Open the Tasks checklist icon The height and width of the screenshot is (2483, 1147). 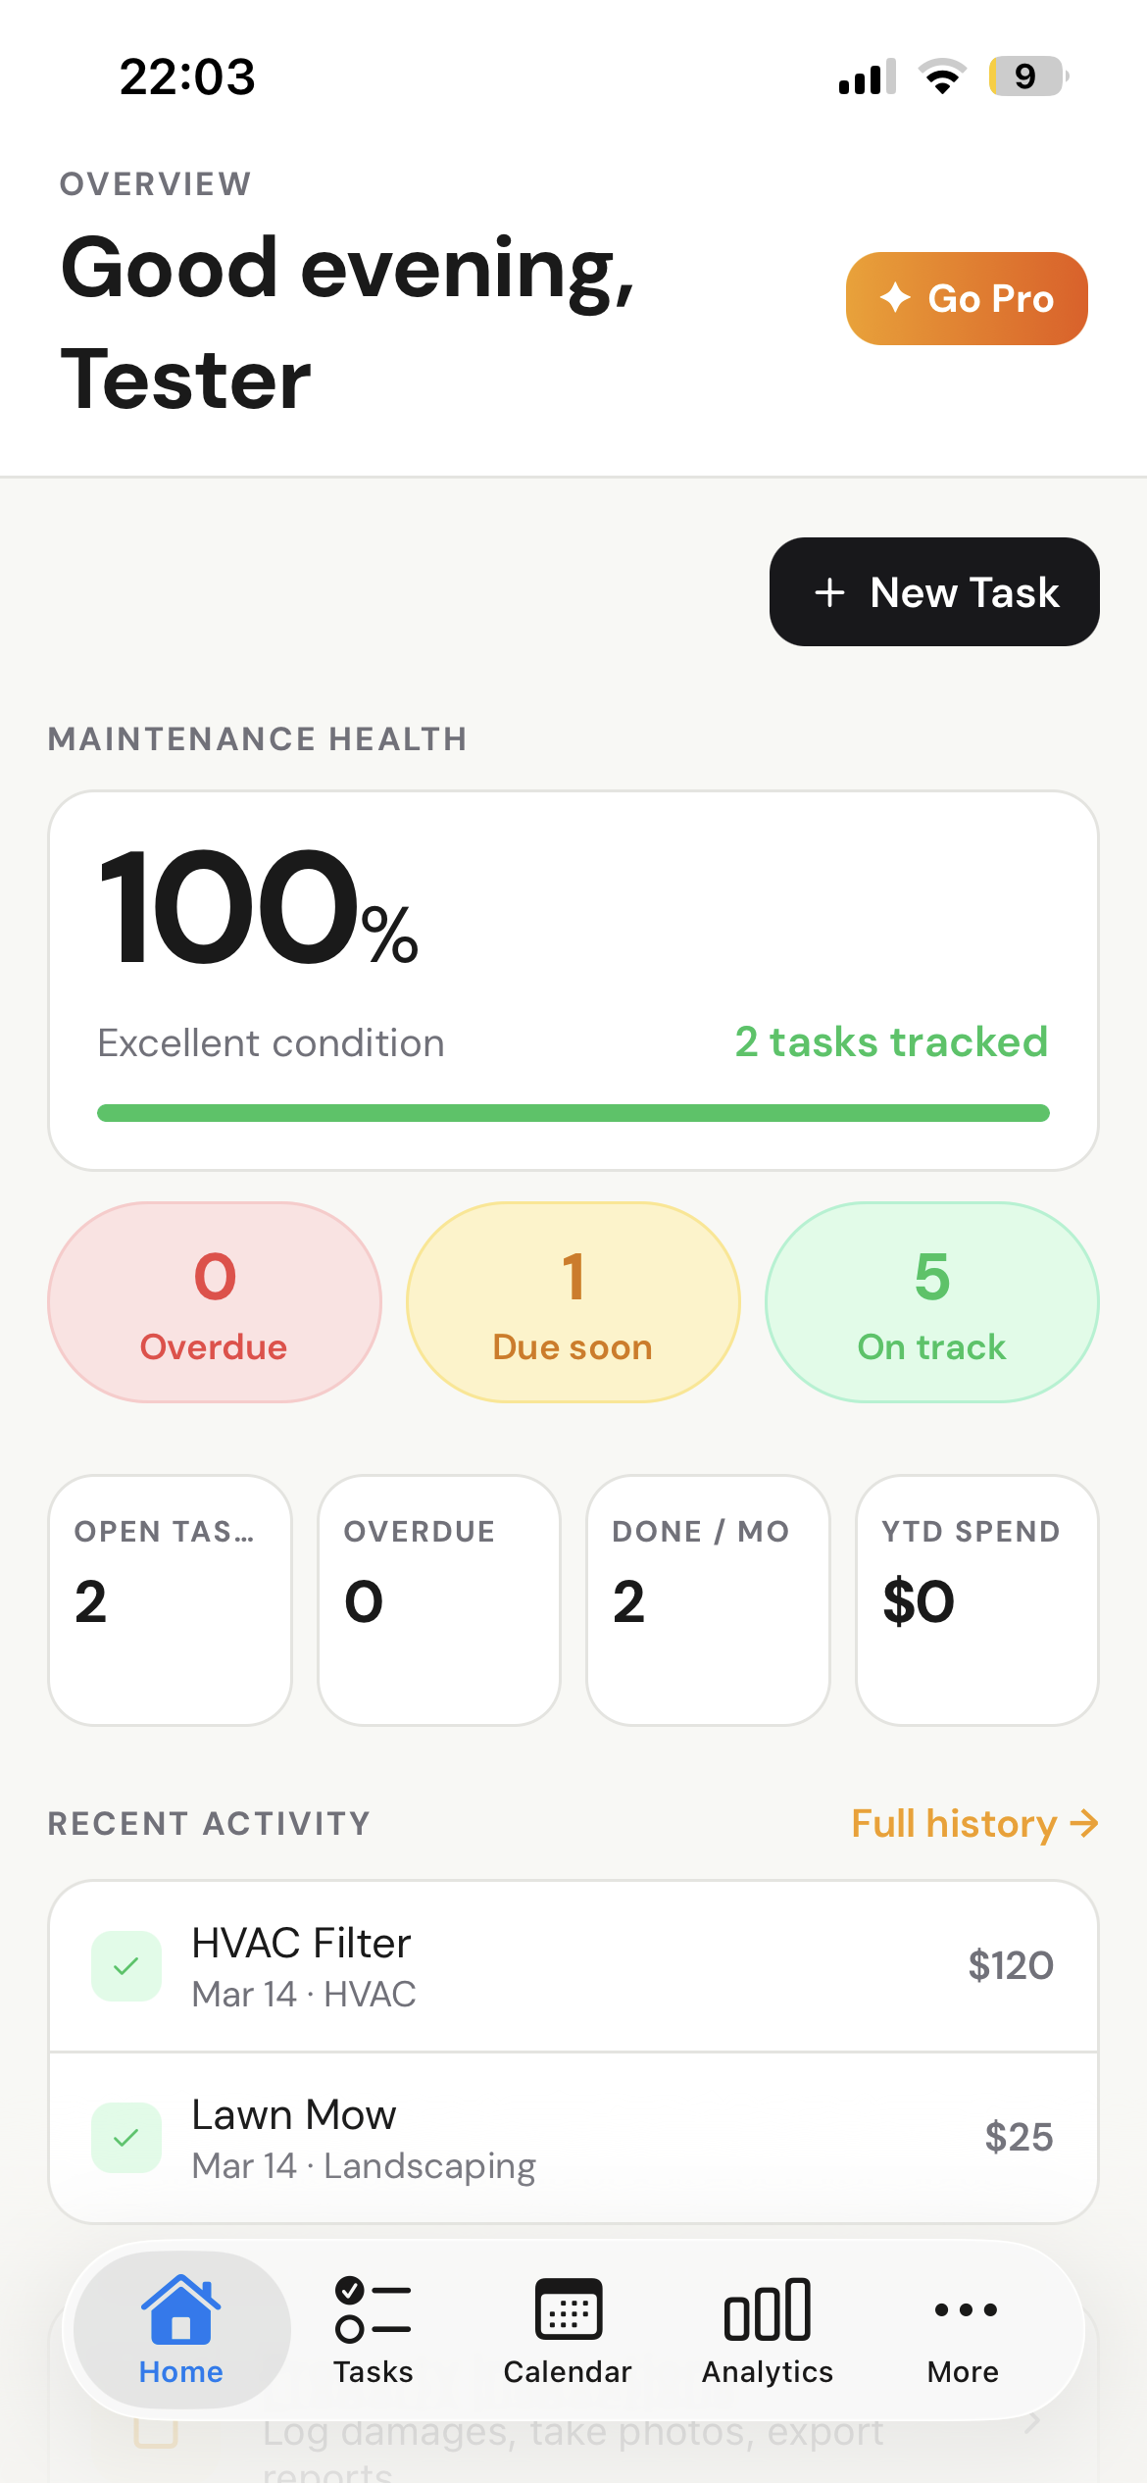pos(373,2308)
